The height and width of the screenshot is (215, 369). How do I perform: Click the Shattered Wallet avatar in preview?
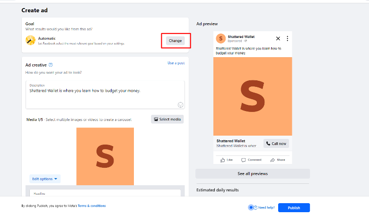[221, 39]
